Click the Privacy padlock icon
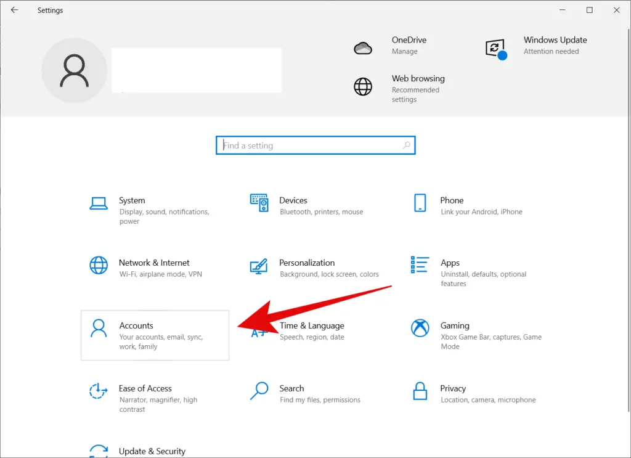 (420, 391)
